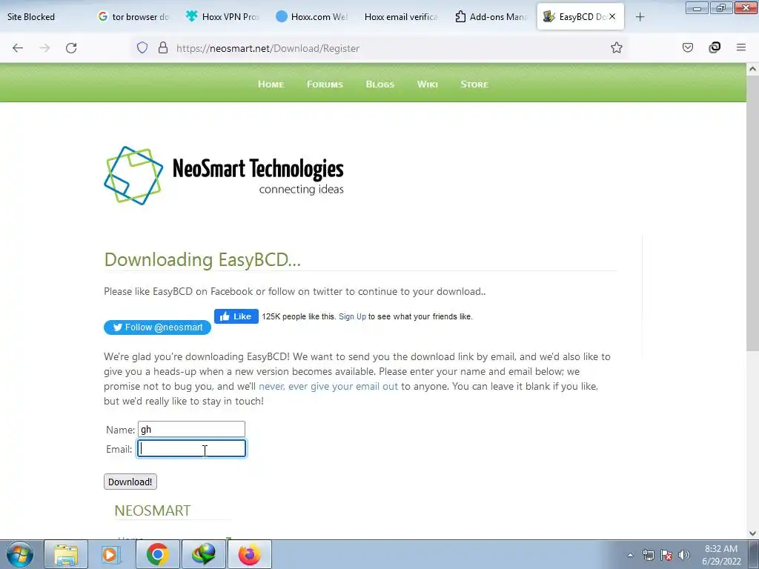Bookmark this page with the star
The height and width of the screenshot is (569, 759).
click(x=616, y=47)
